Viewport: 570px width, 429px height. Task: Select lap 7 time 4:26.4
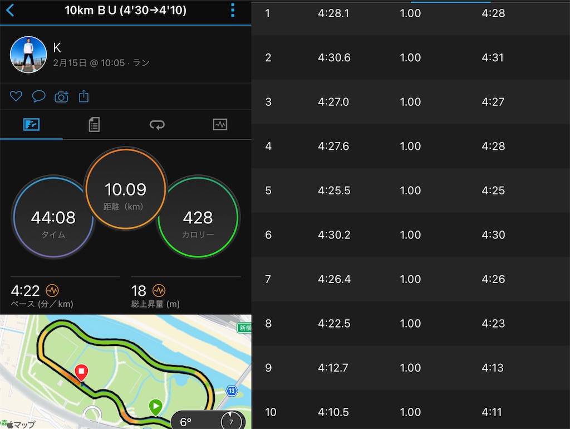[334, 279]
